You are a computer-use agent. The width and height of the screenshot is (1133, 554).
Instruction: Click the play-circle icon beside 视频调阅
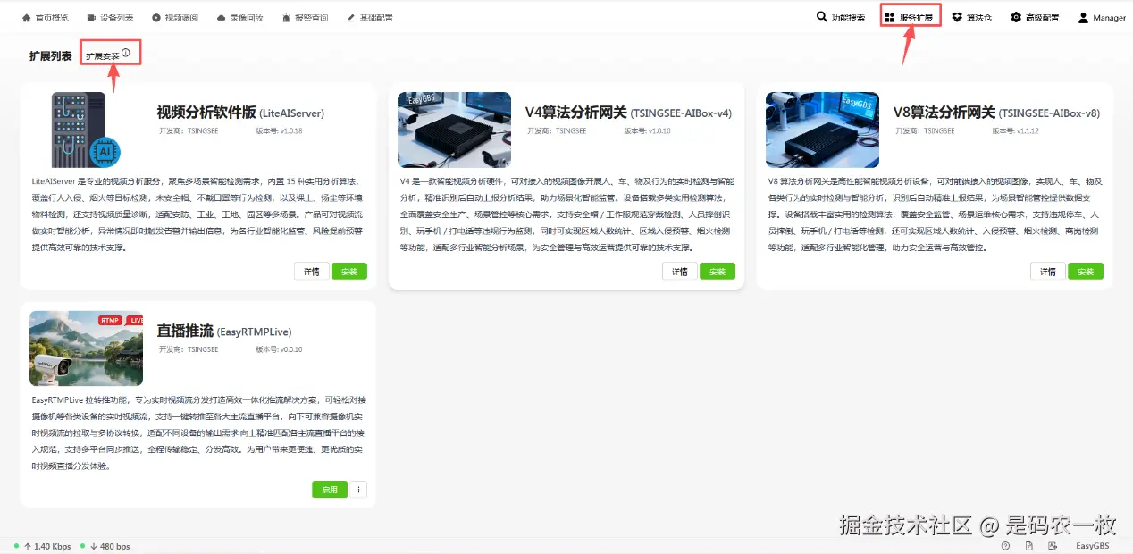[x=156, y=18]
